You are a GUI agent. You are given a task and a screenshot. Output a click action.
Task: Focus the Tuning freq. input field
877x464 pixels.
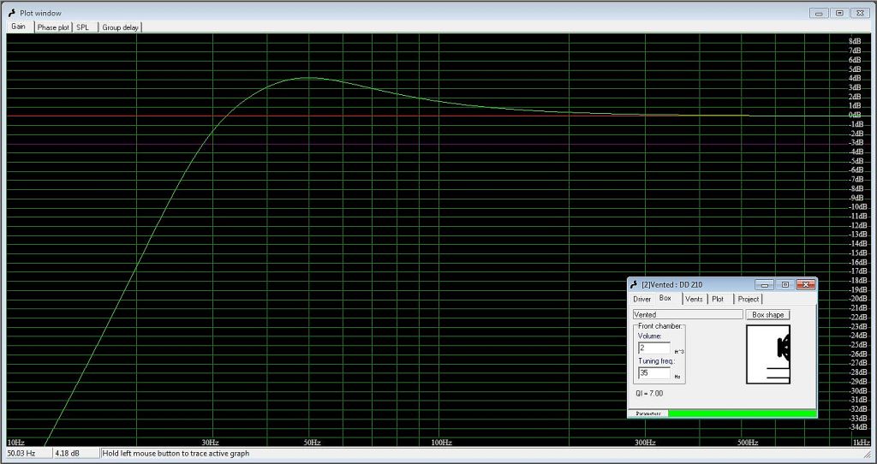654,373
